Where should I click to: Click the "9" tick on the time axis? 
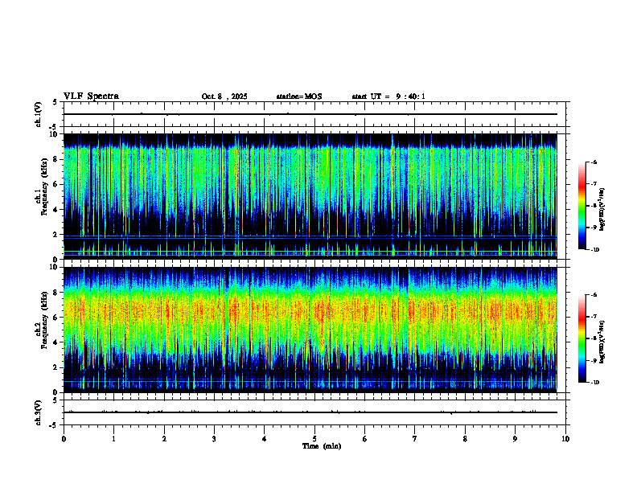point(515,439)
